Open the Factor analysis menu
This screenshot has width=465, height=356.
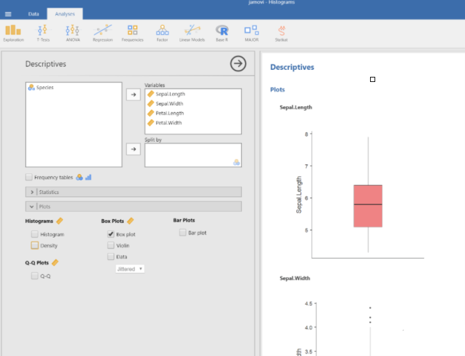(162, 32)
